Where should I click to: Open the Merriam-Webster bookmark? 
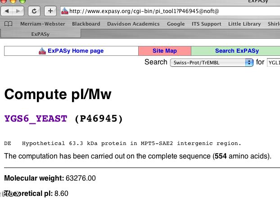(41, 24)
